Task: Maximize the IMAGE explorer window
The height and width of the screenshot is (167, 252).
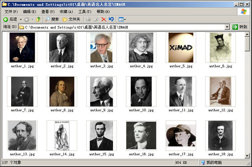Action: coord(241,4)
